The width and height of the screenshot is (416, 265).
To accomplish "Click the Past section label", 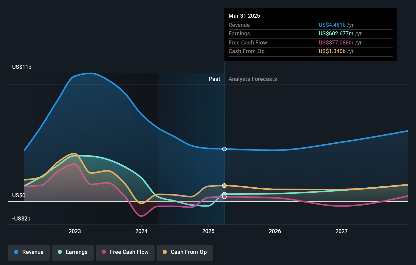I will click(214, 79).
